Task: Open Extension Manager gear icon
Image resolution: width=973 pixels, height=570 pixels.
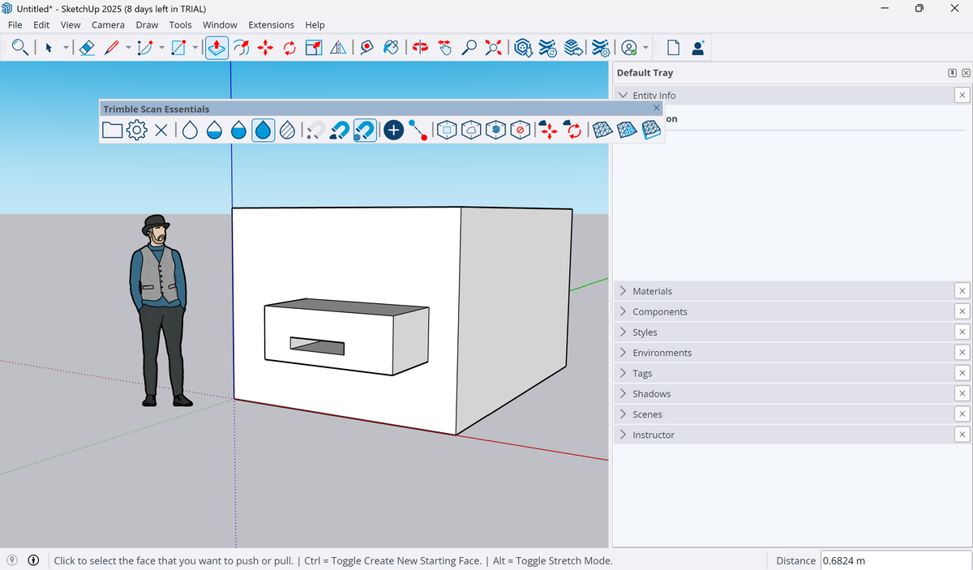Action: [600, 48]
